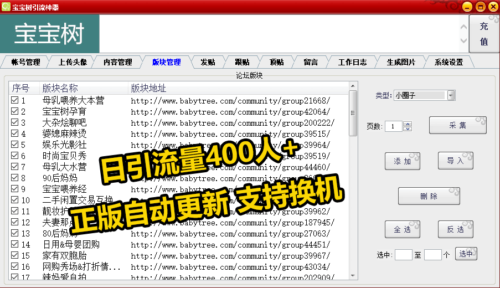Click the banner area scroll down arrow
The height and width of the screenshot is (288, 500).
coord(463,41)
